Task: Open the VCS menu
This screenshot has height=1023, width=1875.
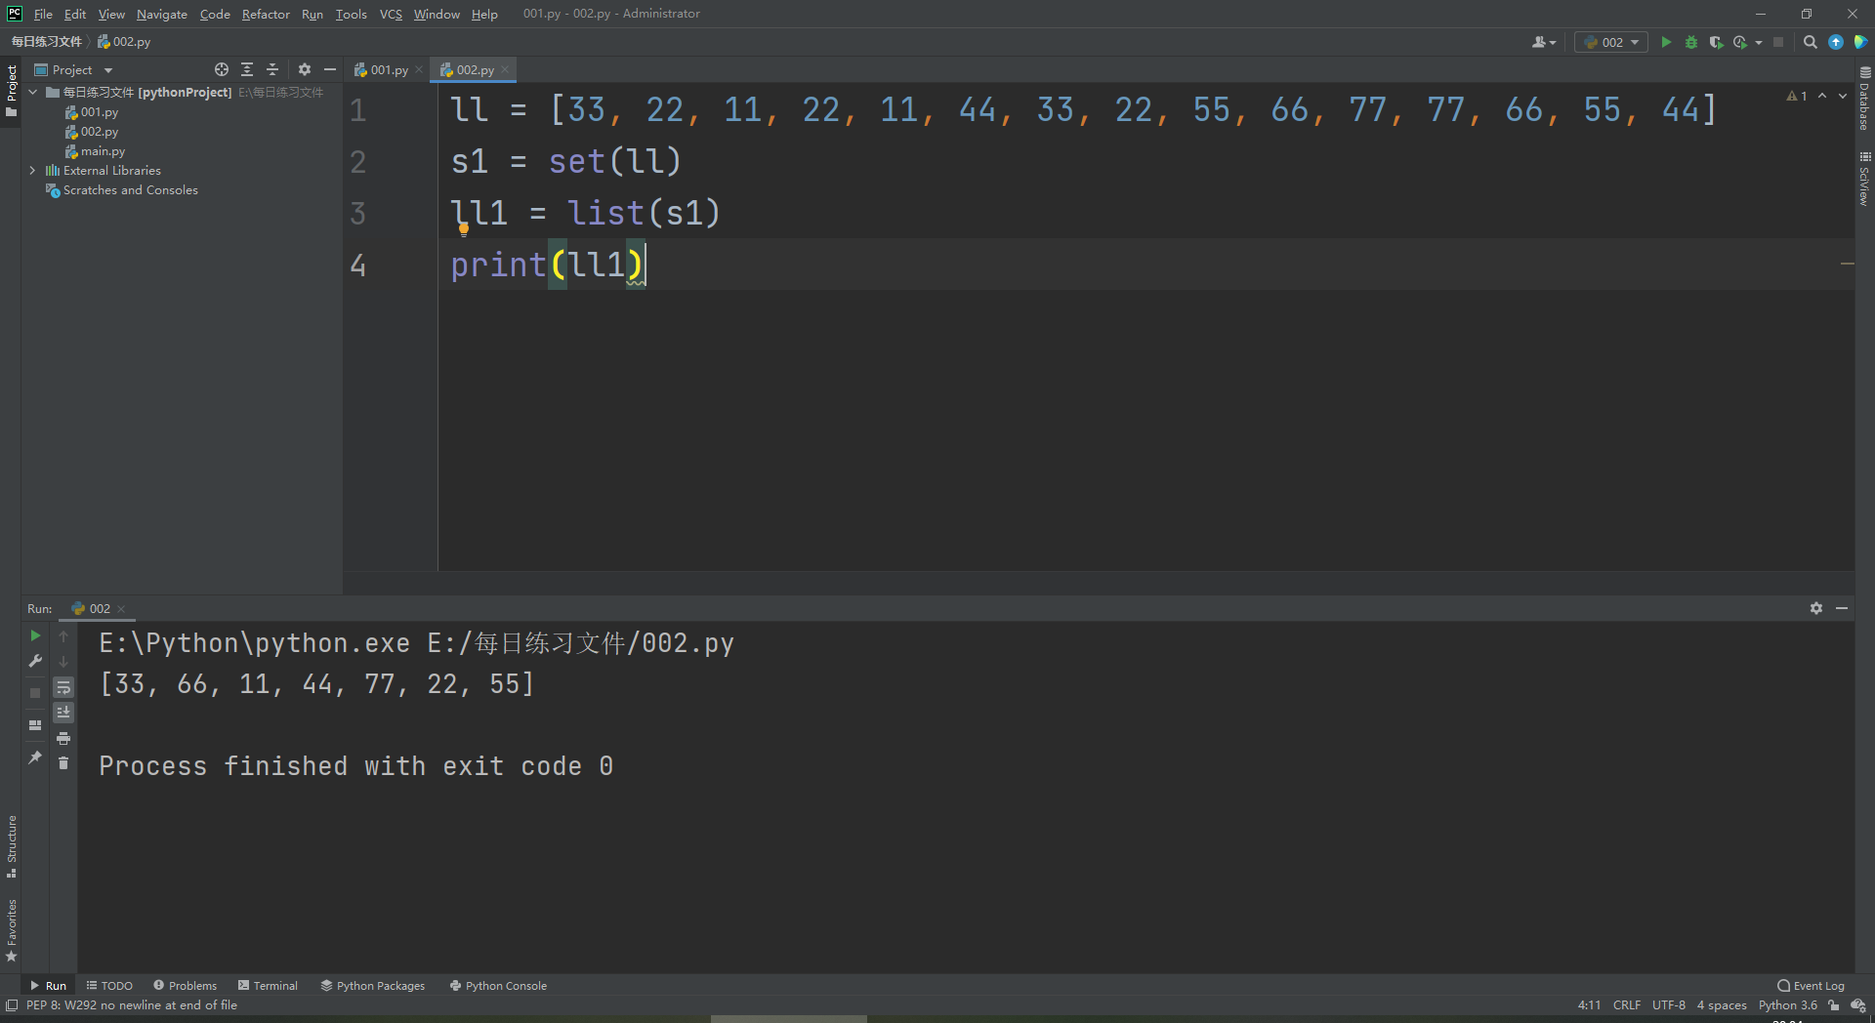Action: point(391,14)
